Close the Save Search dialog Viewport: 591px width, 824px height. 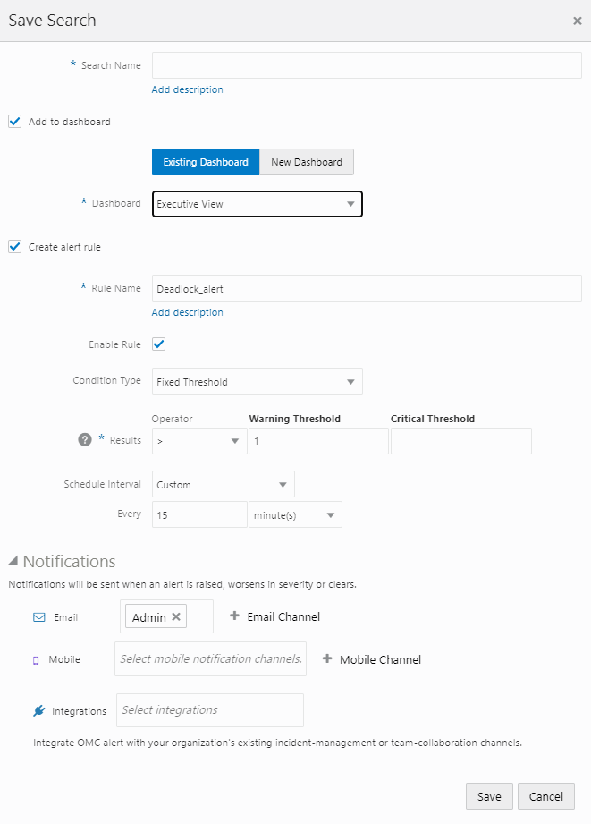[x=577, y=20]
